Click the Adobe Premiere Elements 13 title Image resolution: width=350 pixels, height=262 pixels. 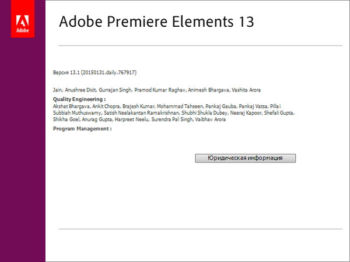click(157, 22)
